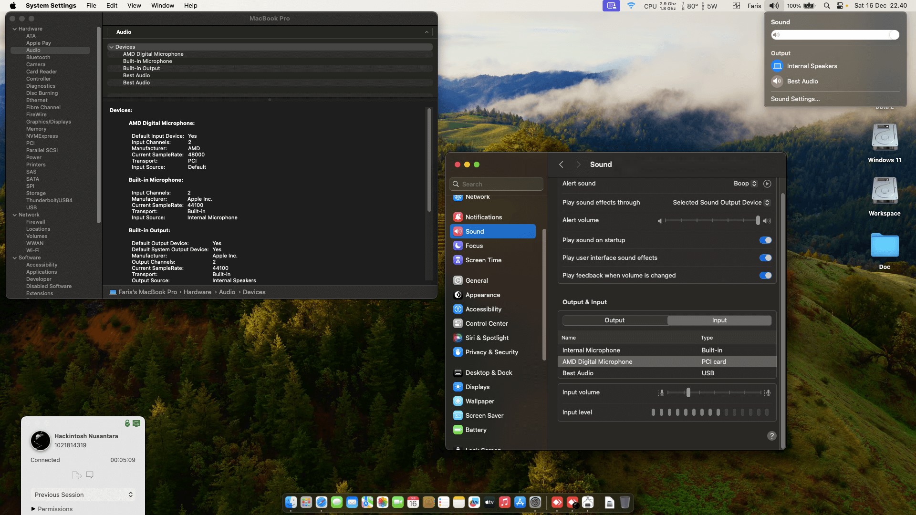Click the volume icon in the menu bar
The image size is (916, 515).
774,5
